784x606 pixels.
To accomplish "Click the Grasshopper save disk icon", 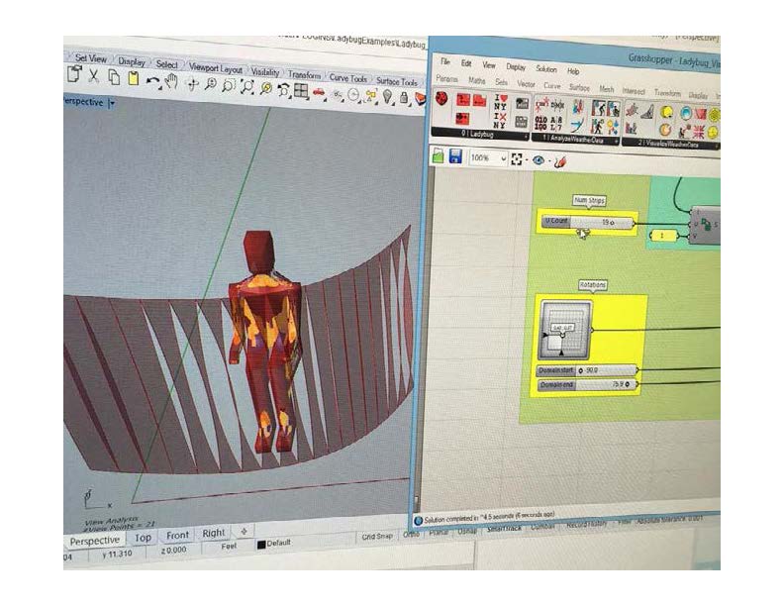I will 455,156.
